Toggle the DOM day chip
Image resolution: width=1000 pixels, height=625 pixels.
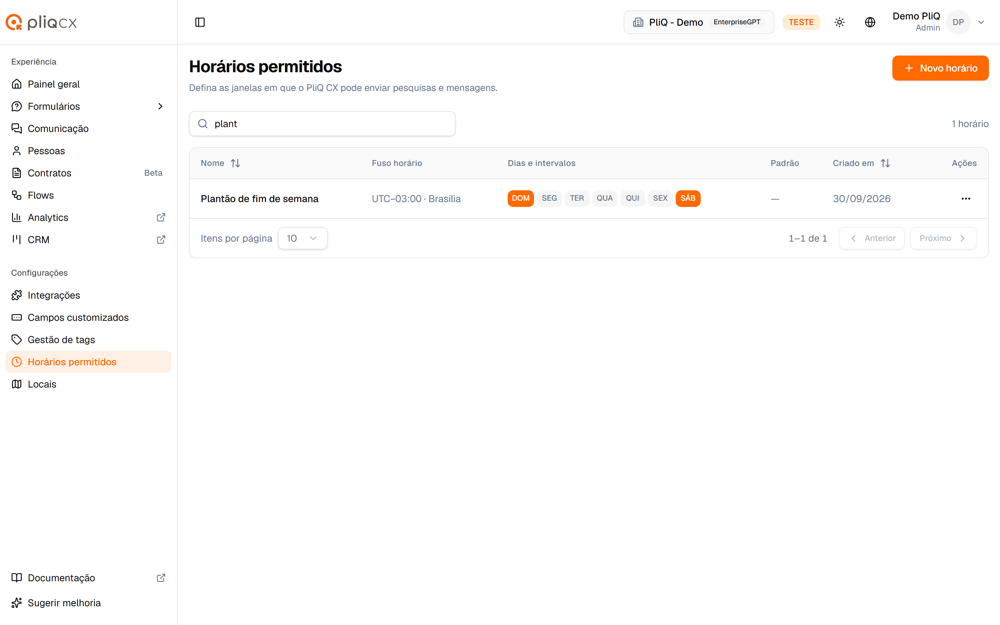click(521, 198)
